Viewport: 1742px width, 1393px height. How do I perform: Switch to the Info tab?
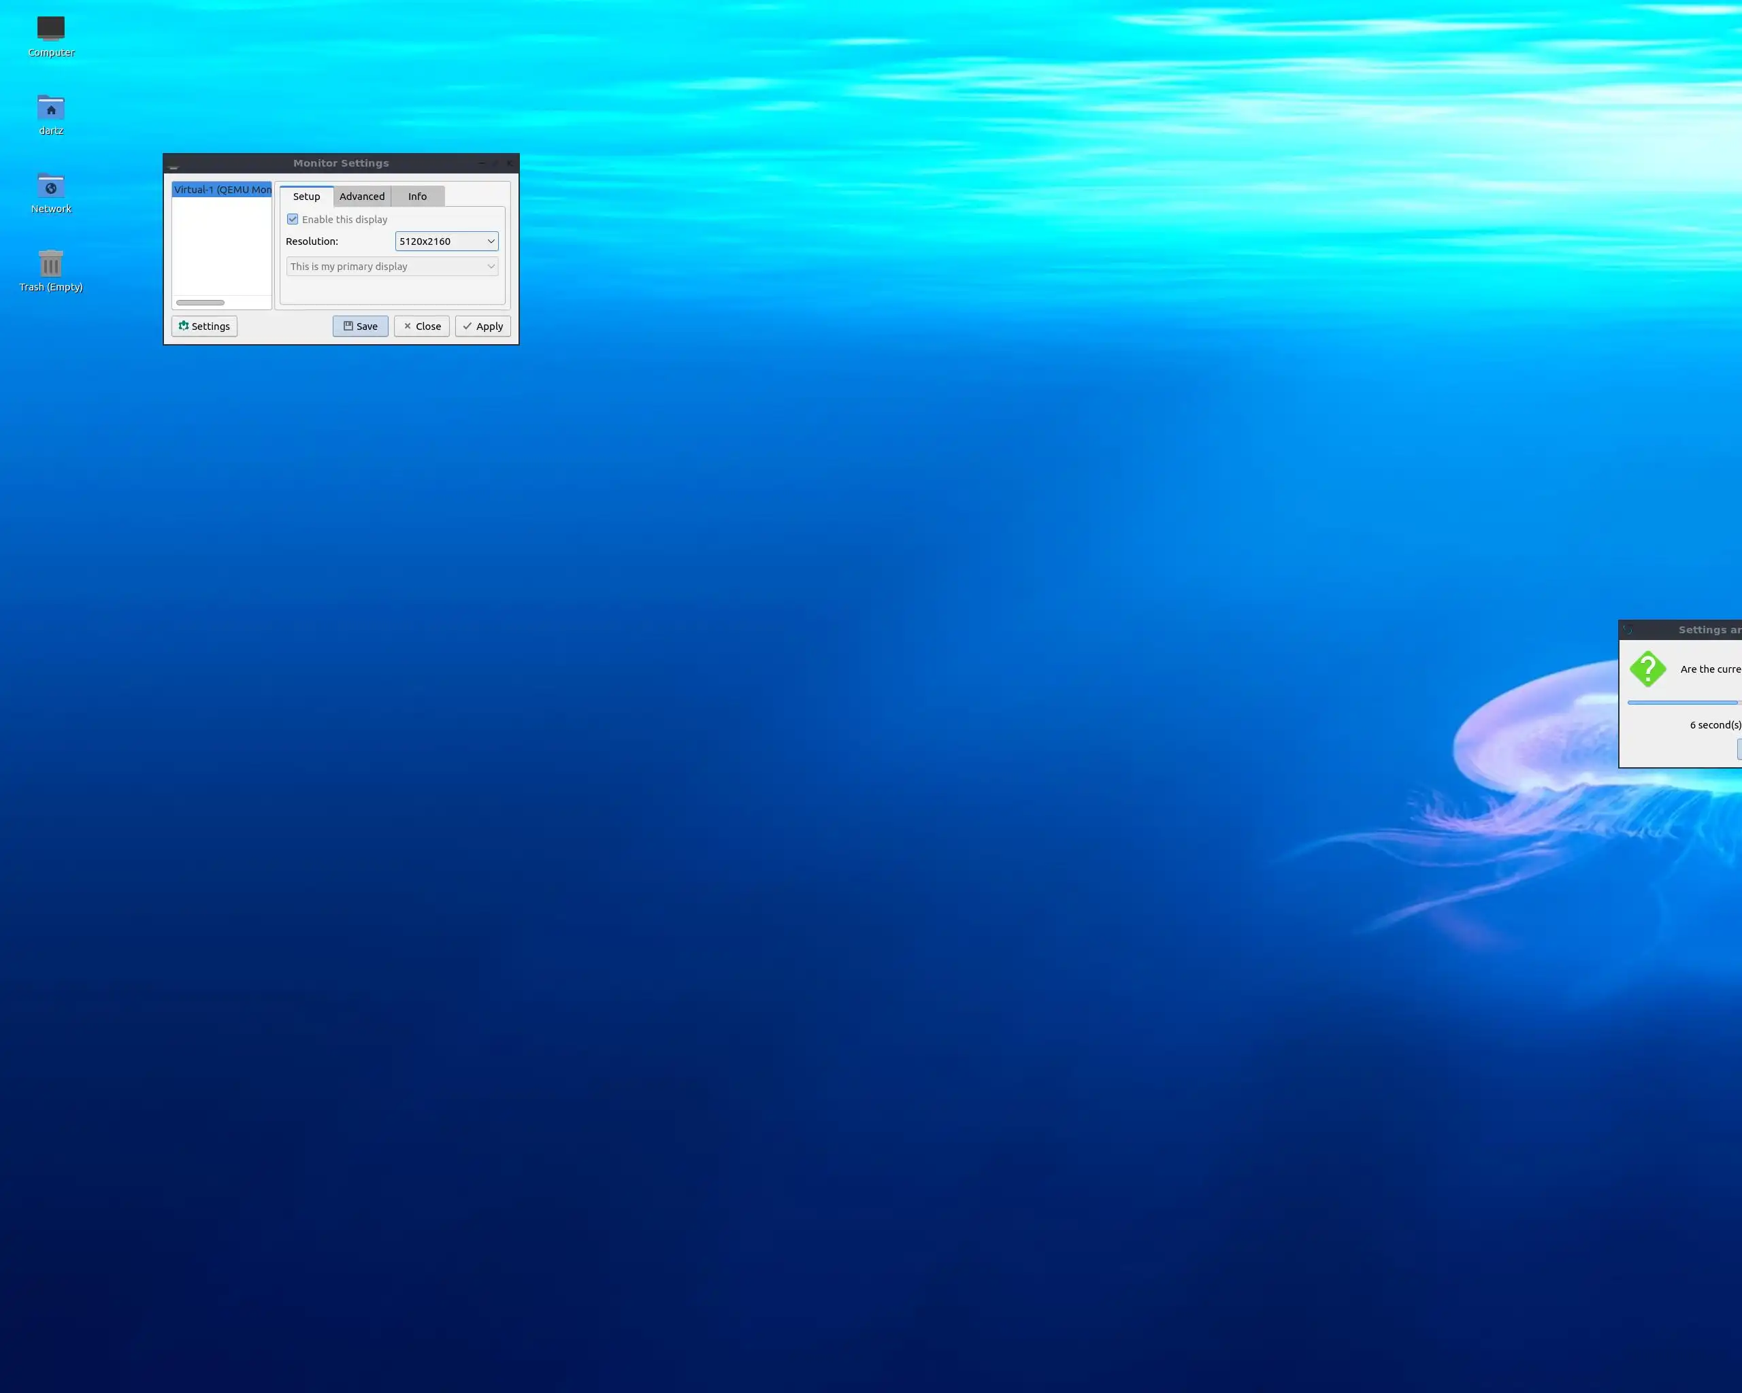coord(417,197)
